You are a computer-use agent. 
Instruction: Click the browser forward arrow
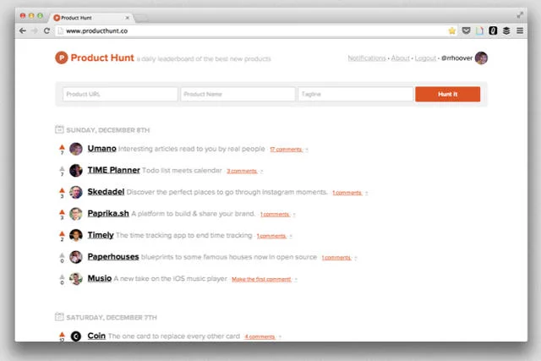click(x=35, y=30)
